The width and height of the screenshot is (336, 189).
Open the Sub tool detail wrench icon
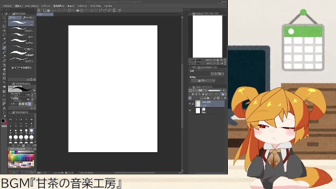(35, 109)
